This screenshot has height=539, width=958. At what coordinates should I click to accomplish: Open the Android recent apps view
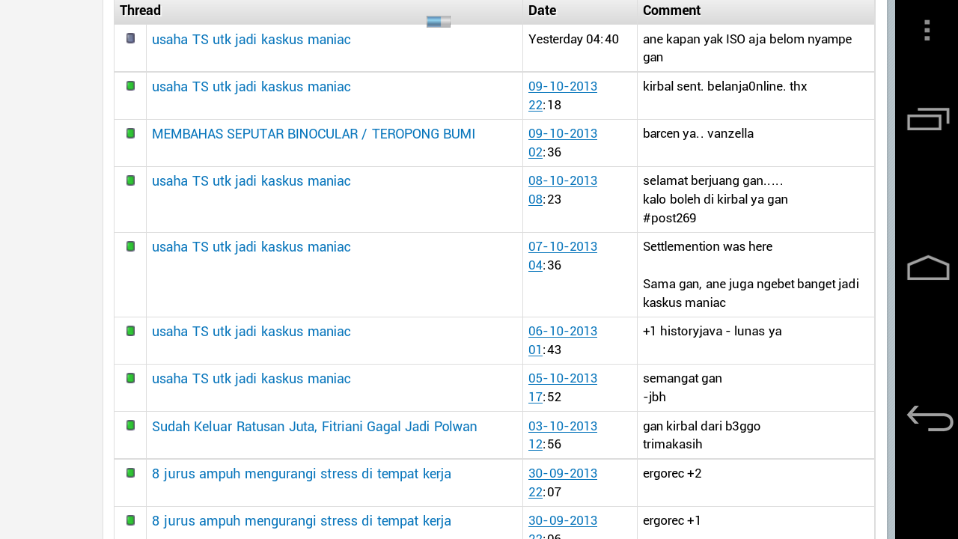(928, 118)
